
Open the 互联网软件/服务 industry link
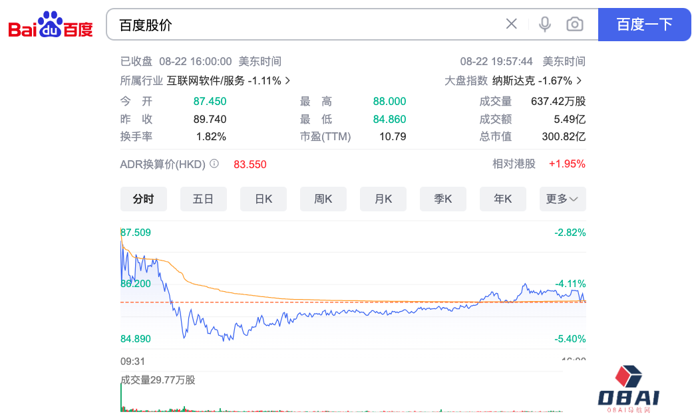(206, 80)
